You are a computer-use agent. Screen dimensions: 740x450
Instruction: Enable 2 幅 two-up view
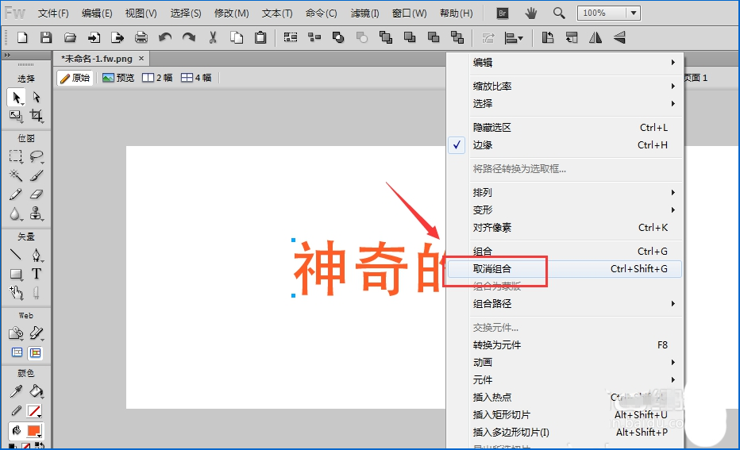(157, 78)
